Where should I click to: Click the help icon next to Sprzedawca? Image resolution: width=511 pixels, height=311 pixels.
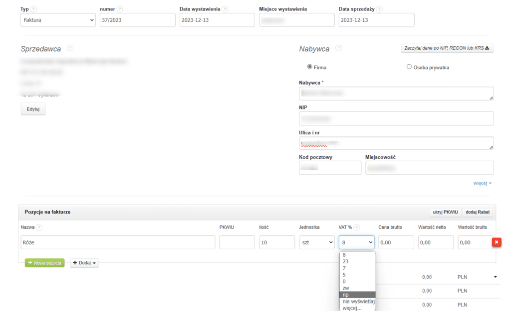coord(70,48)
